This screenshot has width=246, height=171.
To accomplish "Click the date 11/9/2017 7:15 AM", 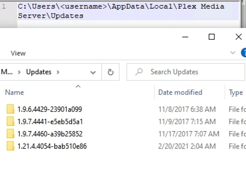I will [187, 121].
